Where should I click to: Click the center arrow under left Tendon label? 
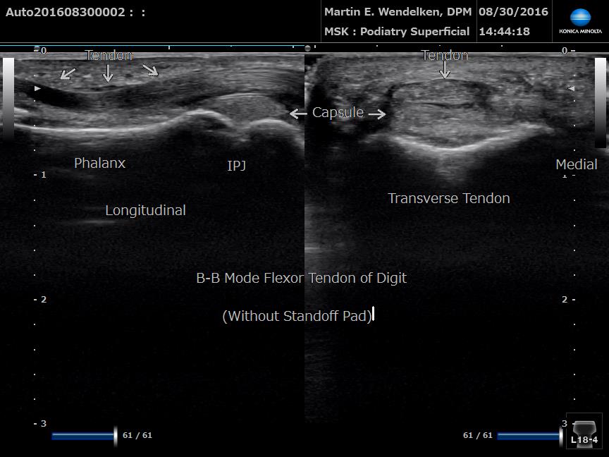107,73
